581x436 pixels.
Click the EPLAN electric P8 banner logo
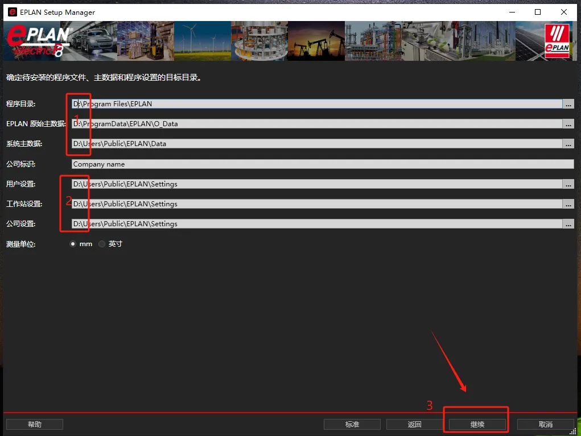click(38, 41)
